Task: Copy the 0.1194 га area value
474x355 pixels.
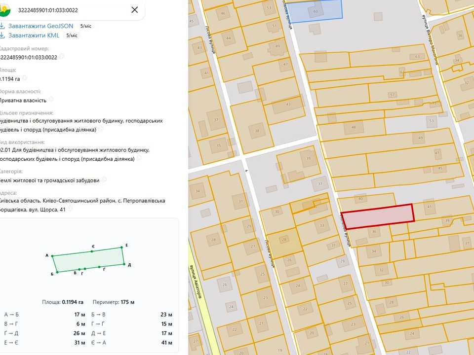Action: (x=25, y=78)
